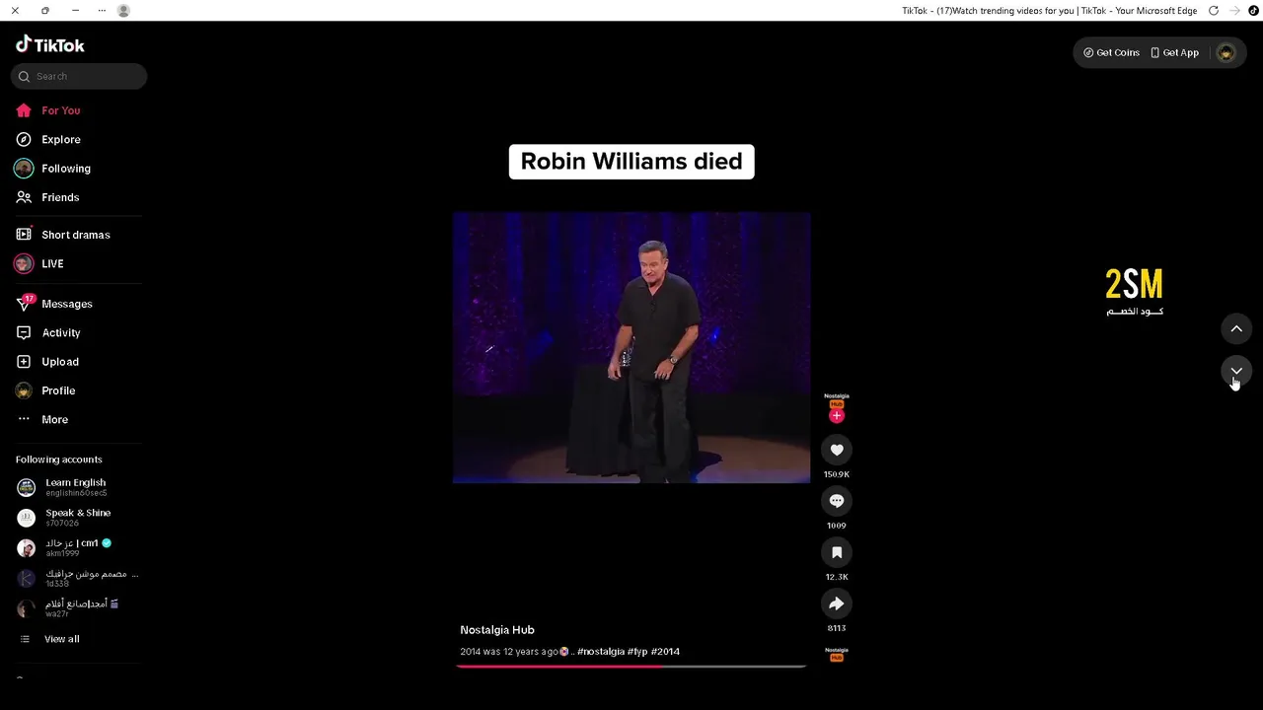The width and height of the screenshot is (1263, 710).
Task: Open the window three-dots menu
Action: 102,11
